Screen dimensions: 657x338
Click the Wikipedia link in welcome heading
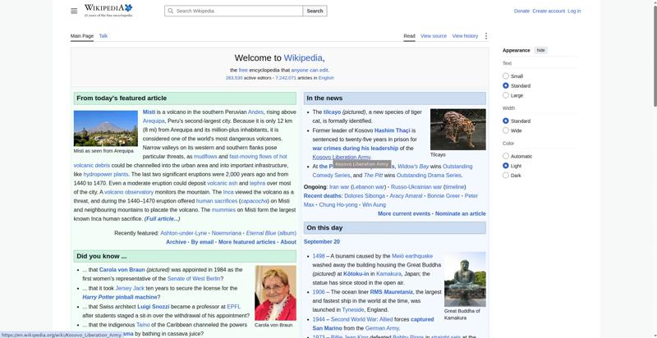click(303, 57)
